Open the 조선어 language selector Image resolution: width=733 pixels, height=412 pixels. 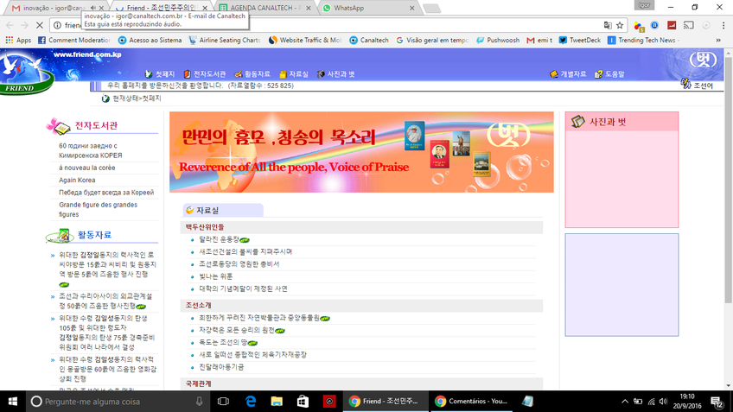tap(698, 85)
